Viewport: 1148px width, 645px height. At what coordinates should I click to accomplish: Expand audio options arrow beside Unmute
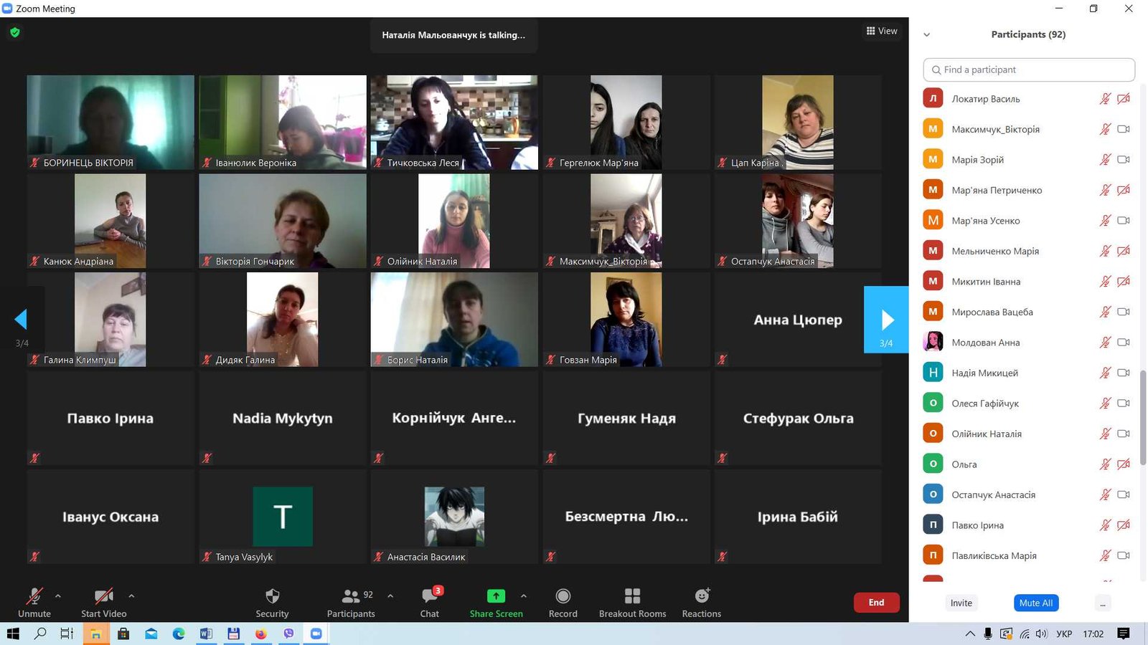(x=58, y=596)
